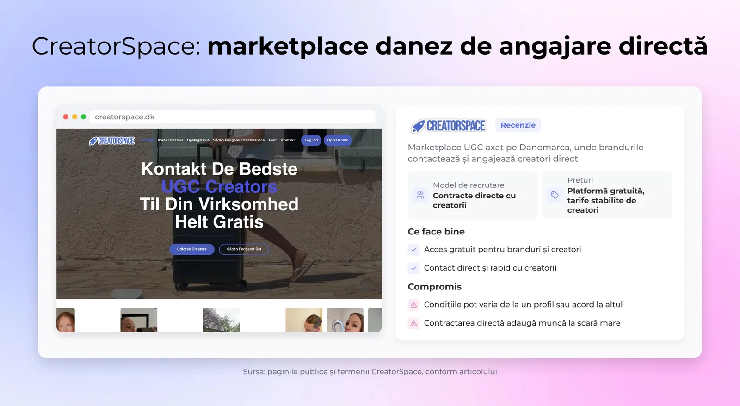Open the Kontakt nav link
The width and height of the screenshot is (740, 406).
(288, 140)
